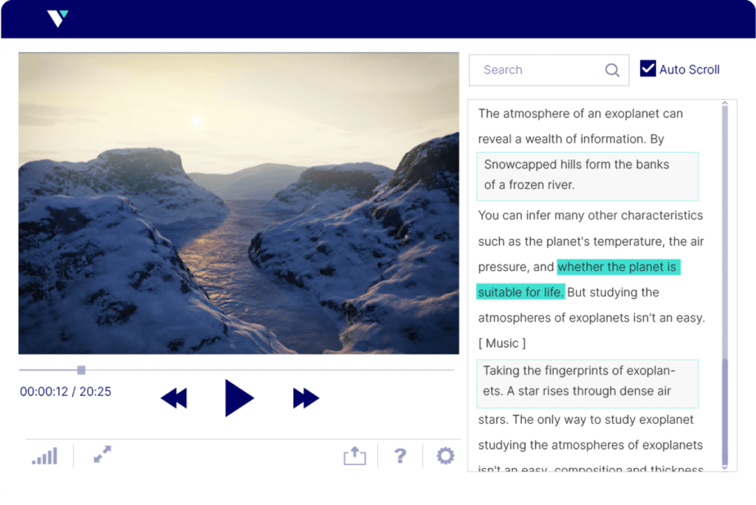Select the '[ Music ]' transcript line
This screenshot has height=505, width=756.
coord(501,343)
